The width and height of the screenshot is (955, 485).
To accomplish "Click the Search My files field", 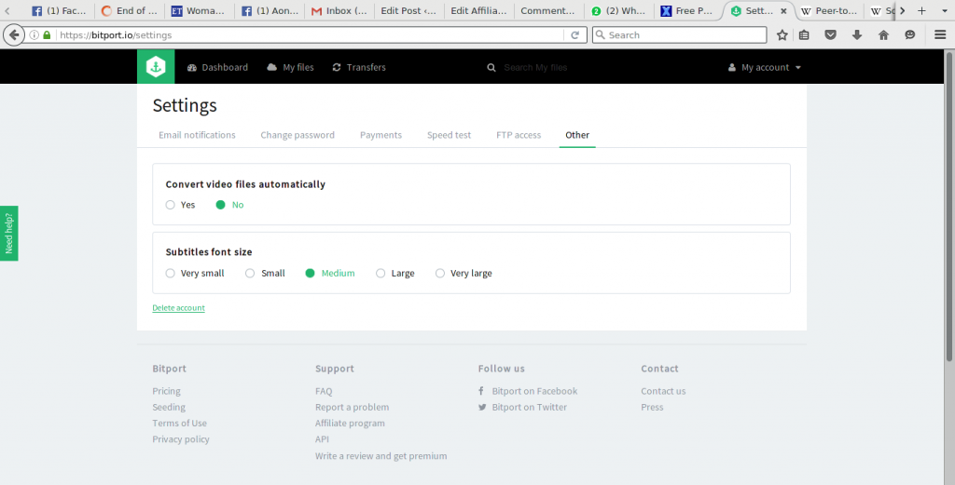I will [560, 67].
